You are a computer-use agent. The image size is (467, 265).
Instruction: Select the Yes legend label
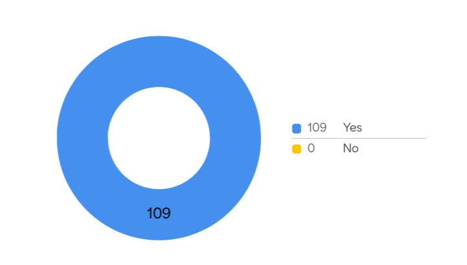click(352, 128)
